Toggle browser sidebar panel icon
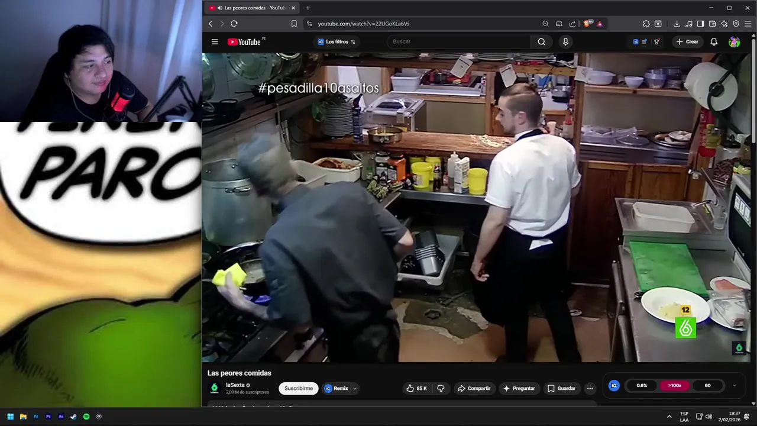Viewport: 757px width, 426px height. [700, 24]
